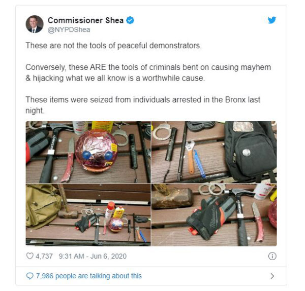Image resolution: width=305 pixels, height=291 pixels.
Task: Click the speech bubble reply icon
Action: pyautogui.click(x=29, y=276)
